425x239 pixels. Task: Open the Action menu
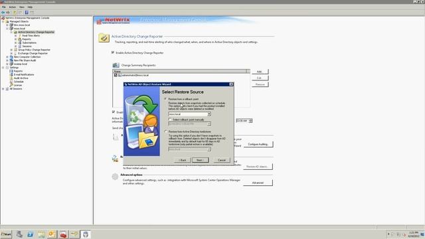(x=13, y=7)
